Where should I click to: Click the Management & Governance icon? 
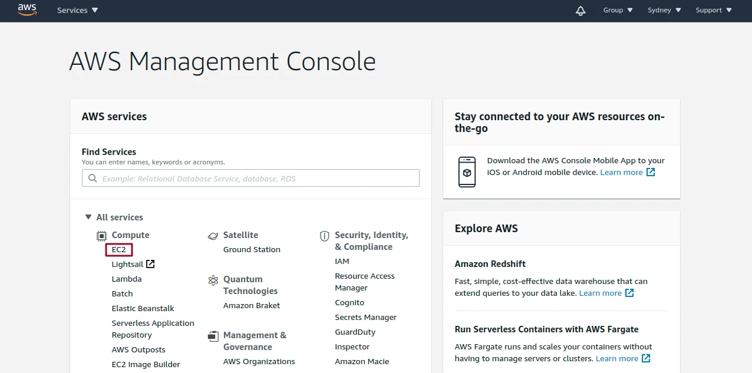213,336
